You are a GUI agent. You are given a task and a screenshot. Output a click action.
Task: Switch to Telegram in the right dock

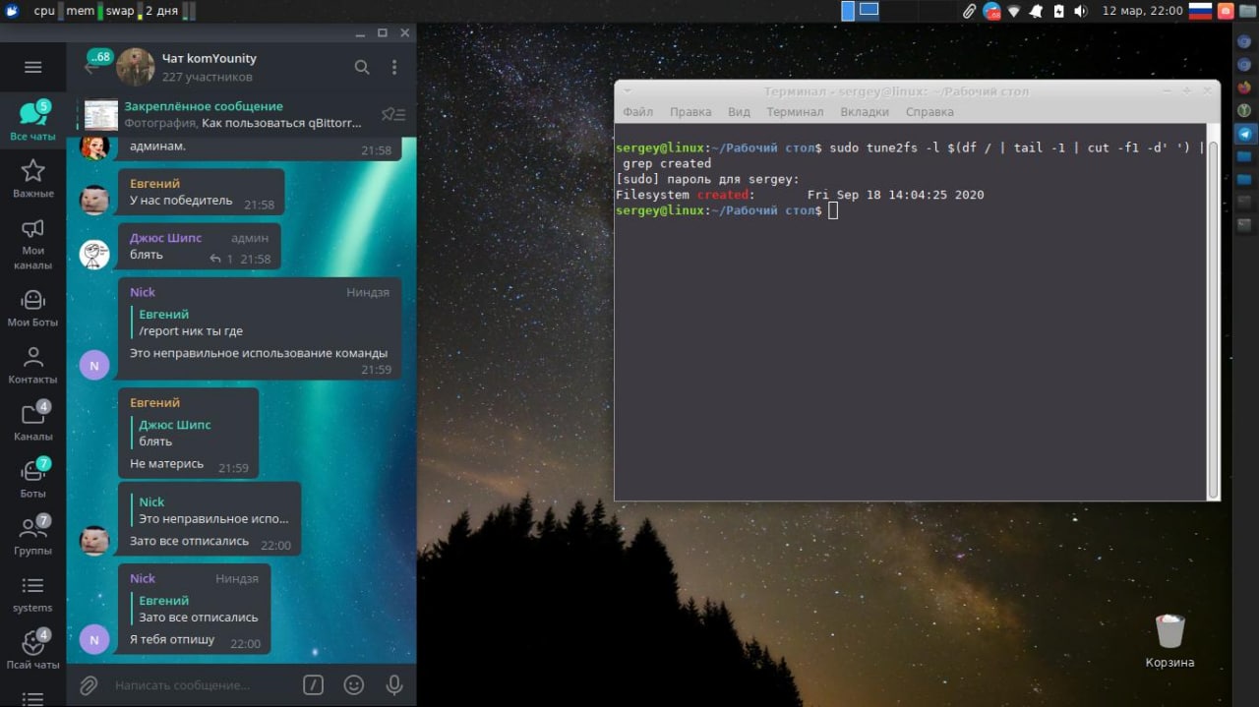(x=1244, y=133)
